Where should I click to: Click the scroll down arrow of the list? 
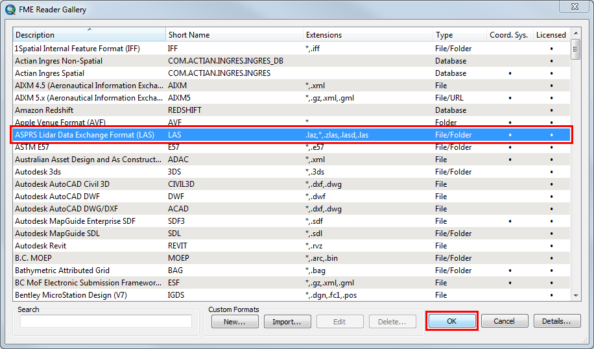576,296
